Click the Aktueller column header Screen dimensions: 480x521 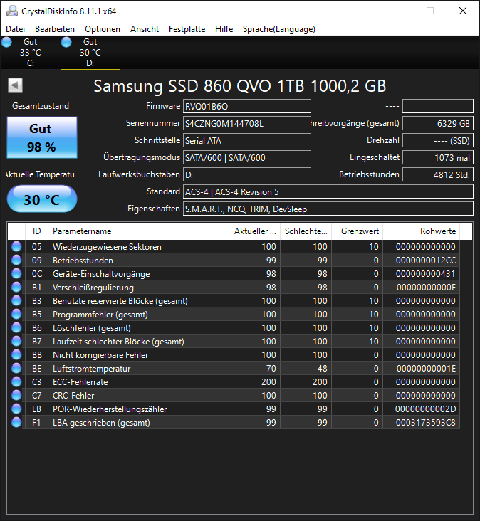coord(255,231)
